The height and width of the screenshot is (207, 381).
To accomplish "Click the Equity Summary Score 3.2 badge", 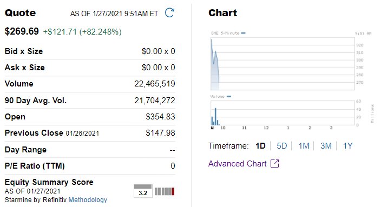I will [x=143, y=191].
